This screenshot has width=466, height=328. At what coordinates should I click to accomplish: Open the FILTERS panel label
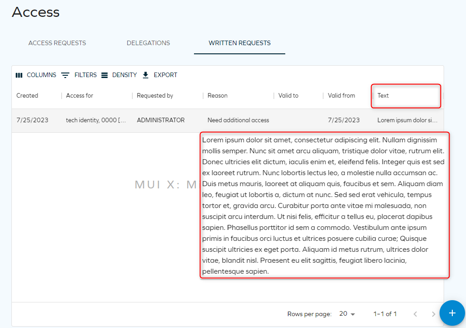(85, 75)
